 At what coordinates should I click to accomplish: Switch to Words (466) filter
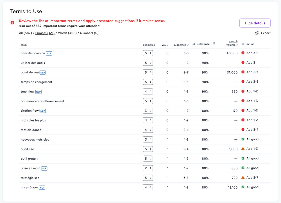(67, 33)
